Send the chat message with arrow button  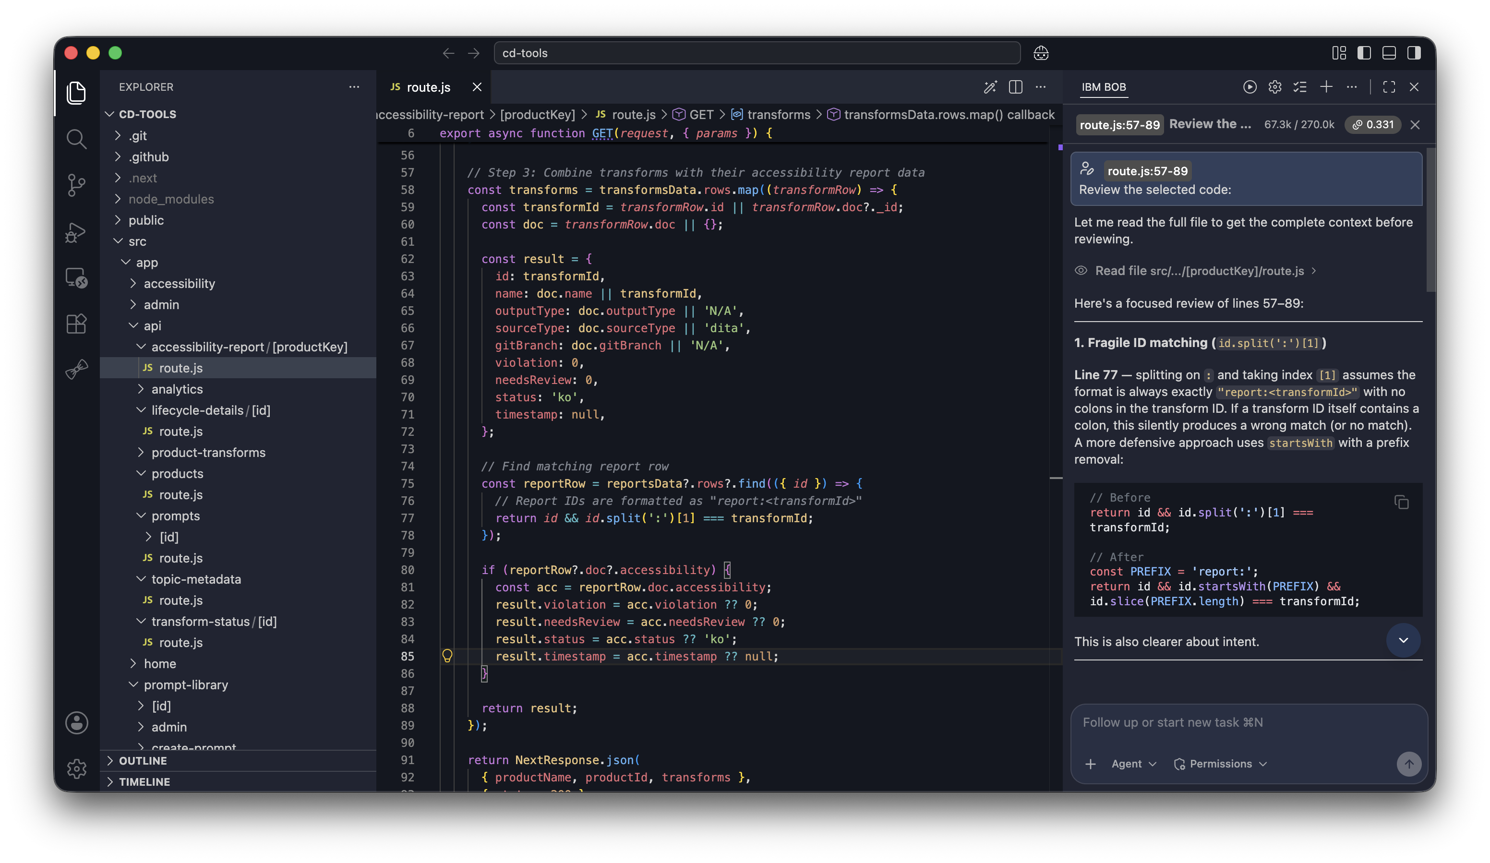tap(1409, 764)
